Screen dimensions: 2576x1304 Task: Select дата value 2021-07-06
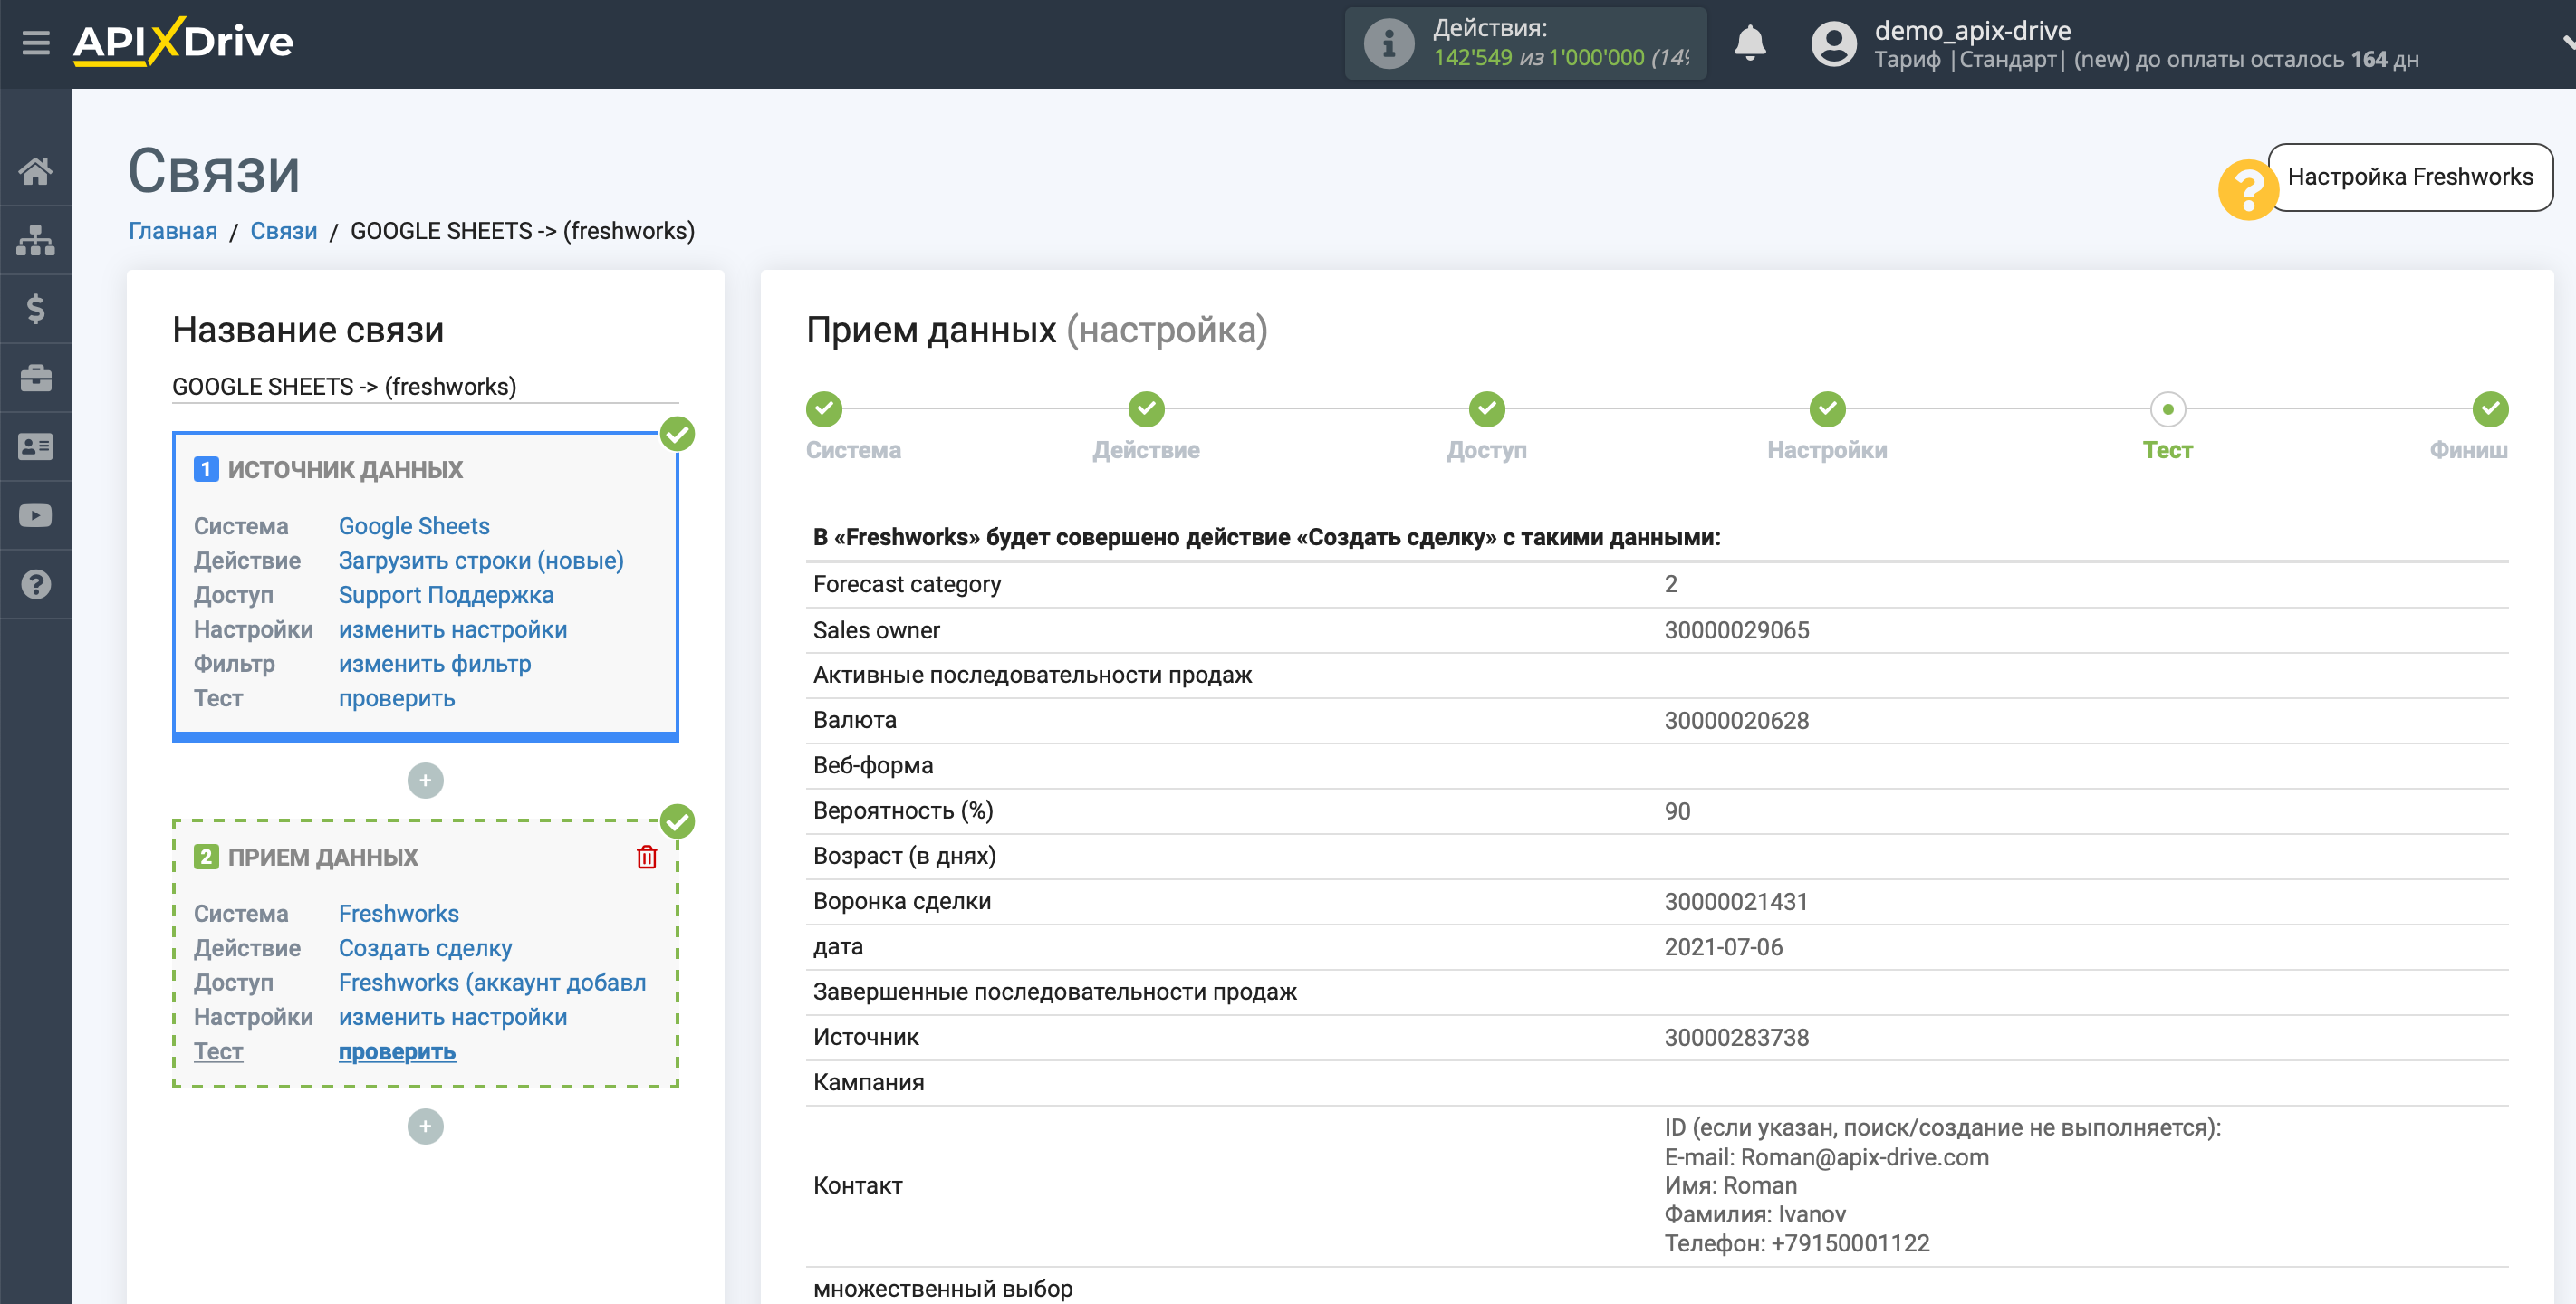[1723, 946]
